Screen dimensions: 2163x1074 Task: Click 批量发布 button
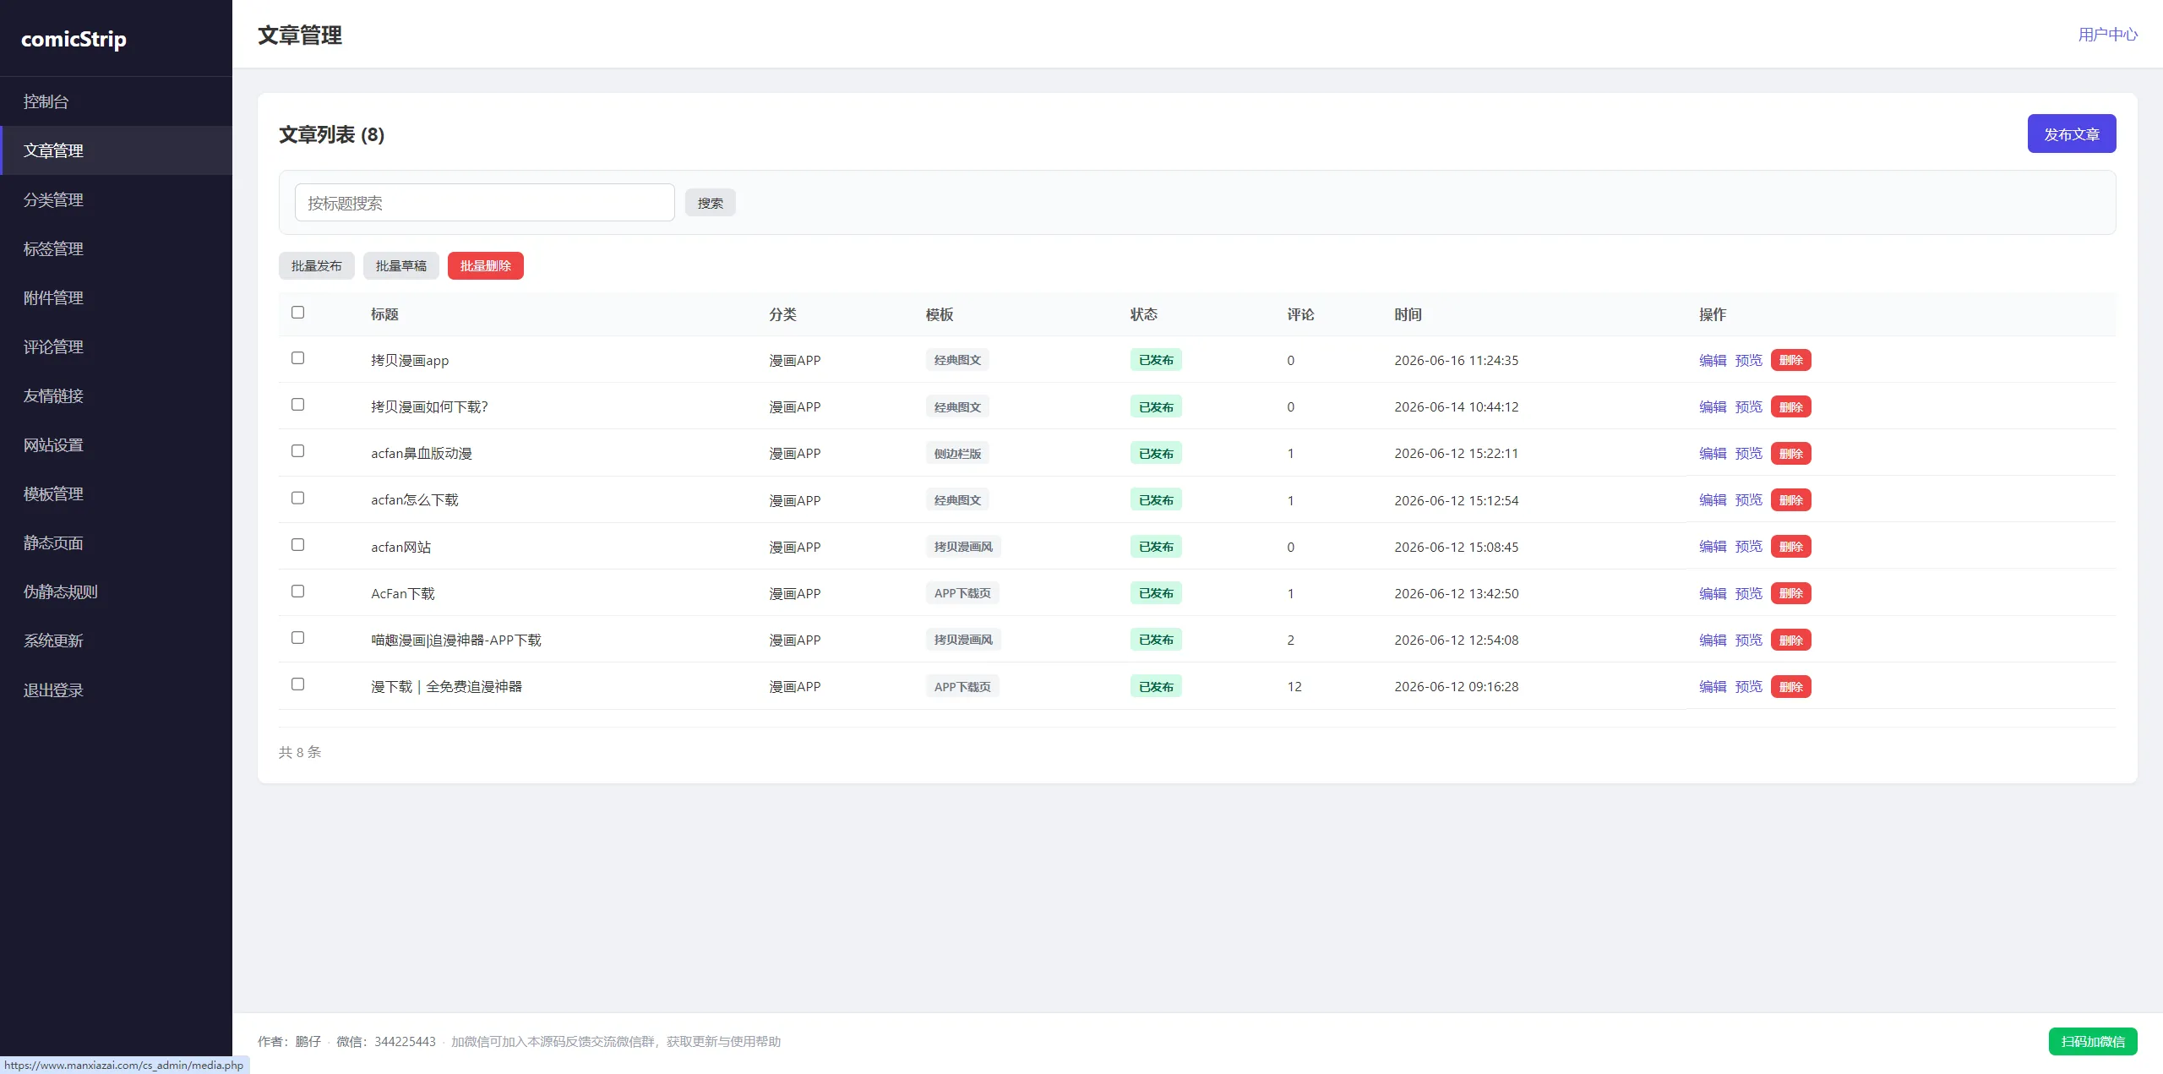[316, 265]
